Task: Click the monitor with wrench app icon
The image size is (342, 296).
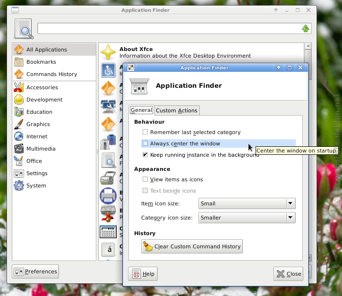Action: click(x=108, y=106)
